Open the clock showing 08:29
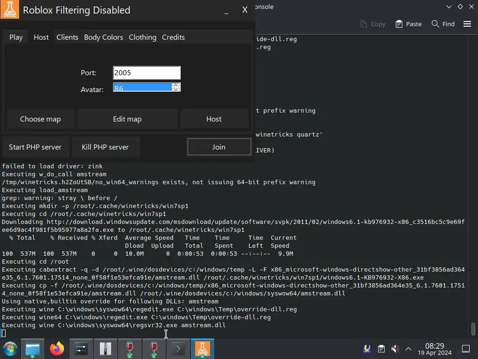The width and height of the screenshot is (478, 359). 435,349
